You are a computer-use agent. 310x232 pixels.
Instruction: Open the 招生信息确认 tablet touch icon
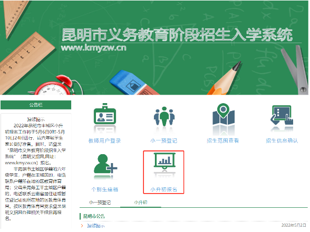pyautogui.click(x=282, y=115)
